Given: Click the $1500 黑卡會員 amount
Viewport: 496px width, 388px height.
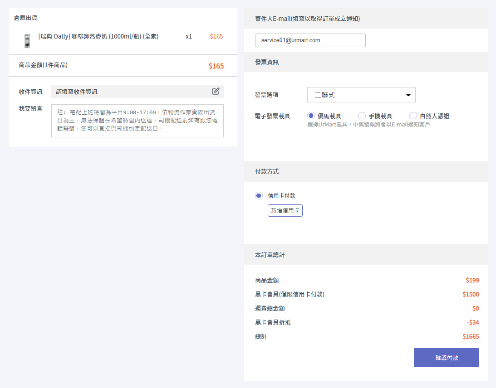Looking at the screenshot, I should coord(471,294).
